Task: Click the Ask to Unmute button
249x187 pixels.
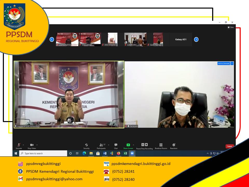Action: pos(224,63)
